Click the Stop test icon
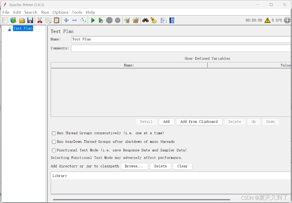The width and height of the screenshot is (292, 203). 109,20
